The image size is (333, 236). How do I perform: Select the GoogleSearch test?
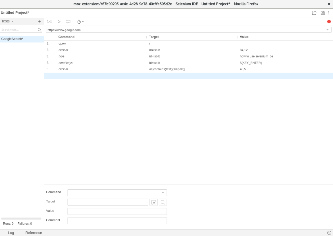(22, 39)
